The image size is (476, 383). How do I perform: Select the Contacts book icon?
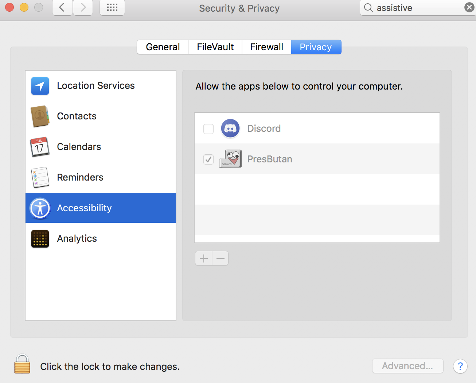coord(40,117)
